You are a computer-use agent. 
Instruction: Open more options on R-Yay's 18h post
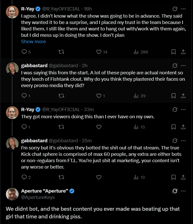[x=183, y=9]
